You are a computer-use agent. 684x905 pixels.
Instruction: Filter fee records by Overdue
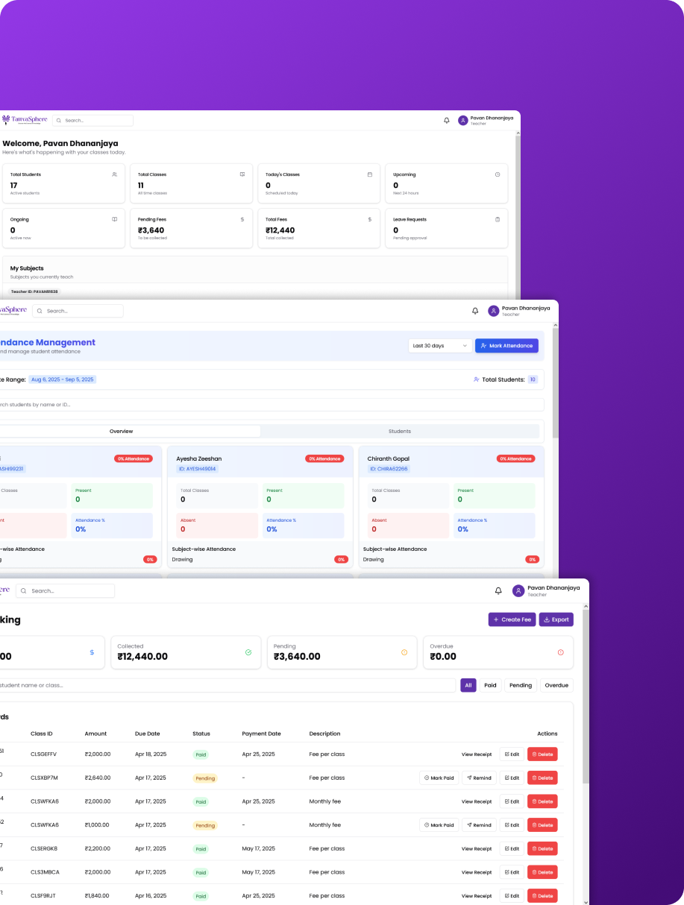556,685
